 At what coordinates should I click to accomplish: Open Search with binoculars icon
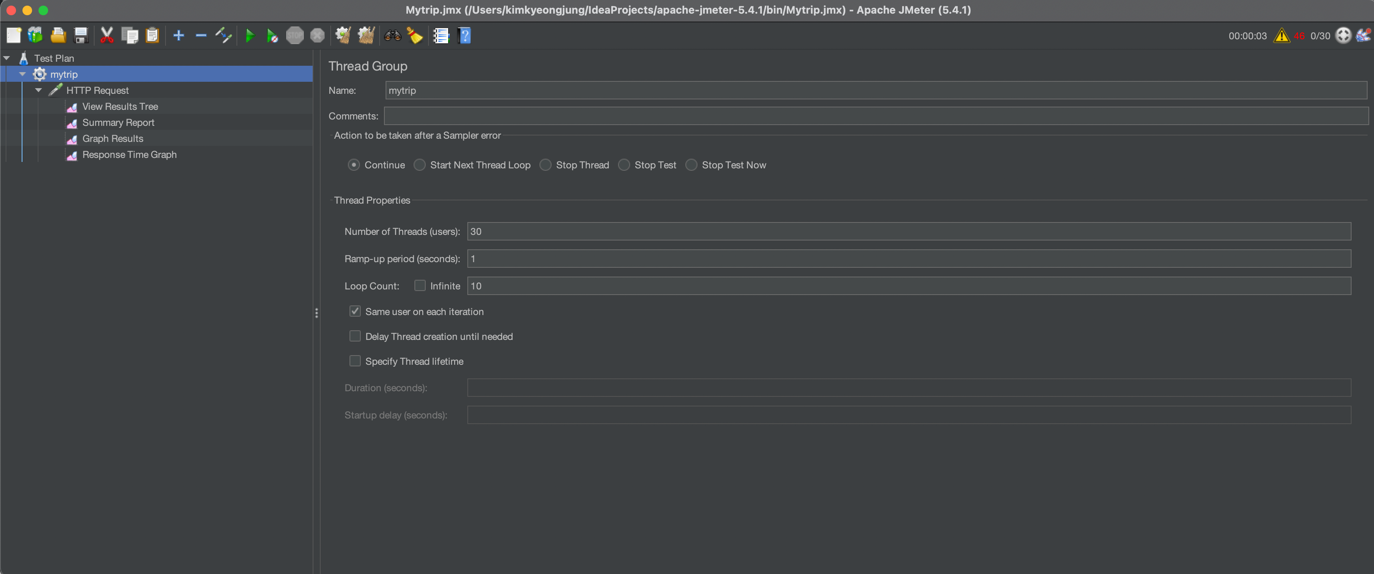point(392,36)
